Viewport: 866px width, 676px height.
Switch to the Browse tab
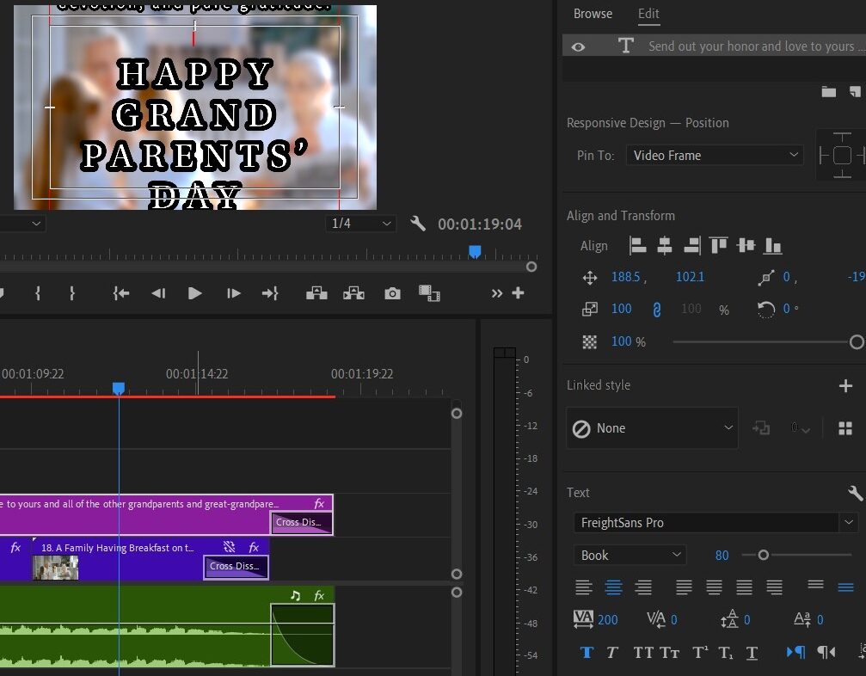[x=593, y=14]
